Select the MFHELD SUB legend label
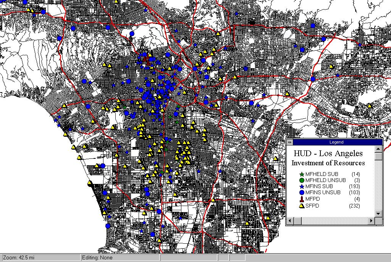Screen dimensions: 391x262 coord(322,174)
